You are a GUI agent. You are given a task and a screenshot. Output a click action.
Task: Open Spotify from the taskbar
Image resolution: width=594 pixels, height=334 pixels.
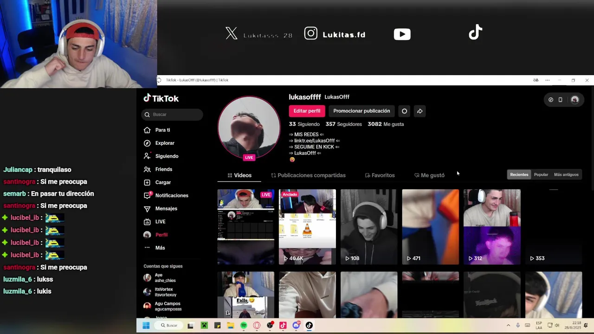244,326
